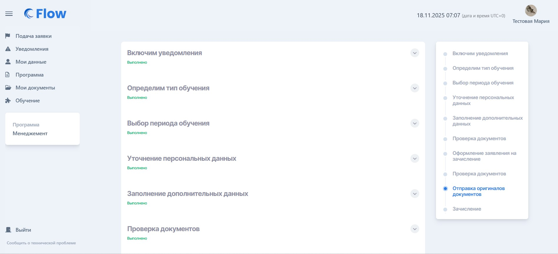
Task: Expand Выбор периода обучения chevron
Action: [x=415, y=123]
